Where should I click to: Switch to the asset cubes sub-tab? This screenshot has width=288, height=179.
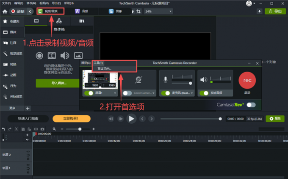point(59,21)
